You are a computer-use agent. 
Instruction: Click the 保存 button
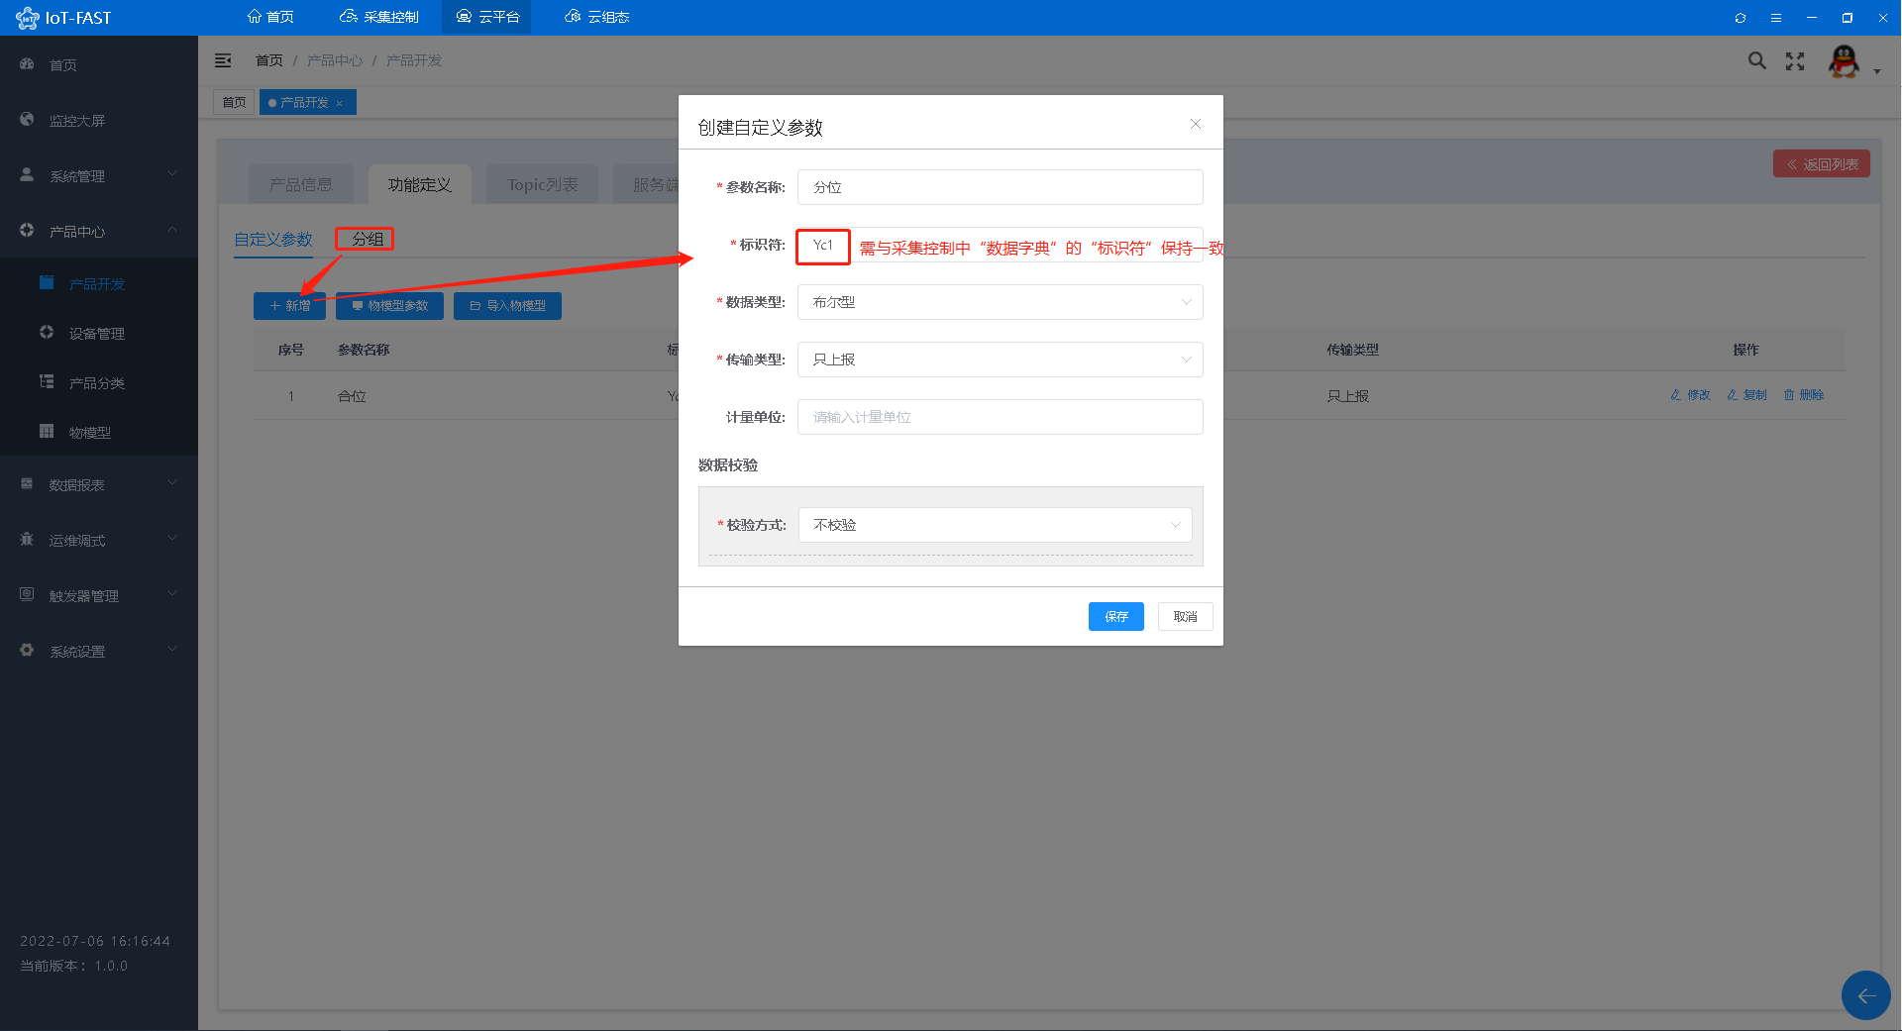click(1116, 616)
